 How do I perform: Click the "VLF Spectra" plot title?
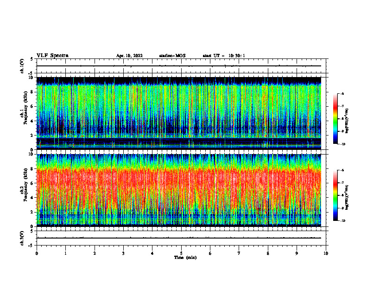[52, 56]
